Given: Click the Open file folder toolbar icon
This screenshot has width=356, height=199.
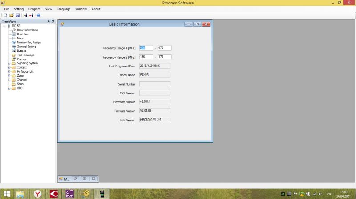Looking at the screenshot, I should pos(12,16).
